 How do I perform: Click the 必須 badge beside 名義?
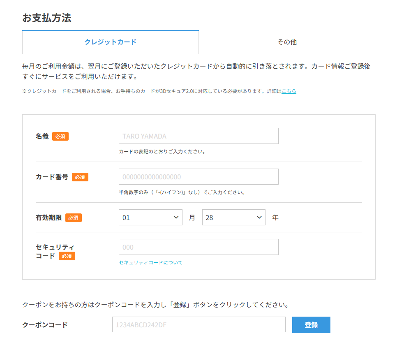pyautogui.click(x=60, y=136)
